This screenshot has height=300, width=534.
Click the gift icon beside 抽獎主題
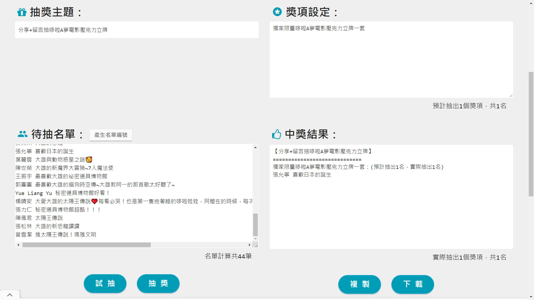(22, 12)
